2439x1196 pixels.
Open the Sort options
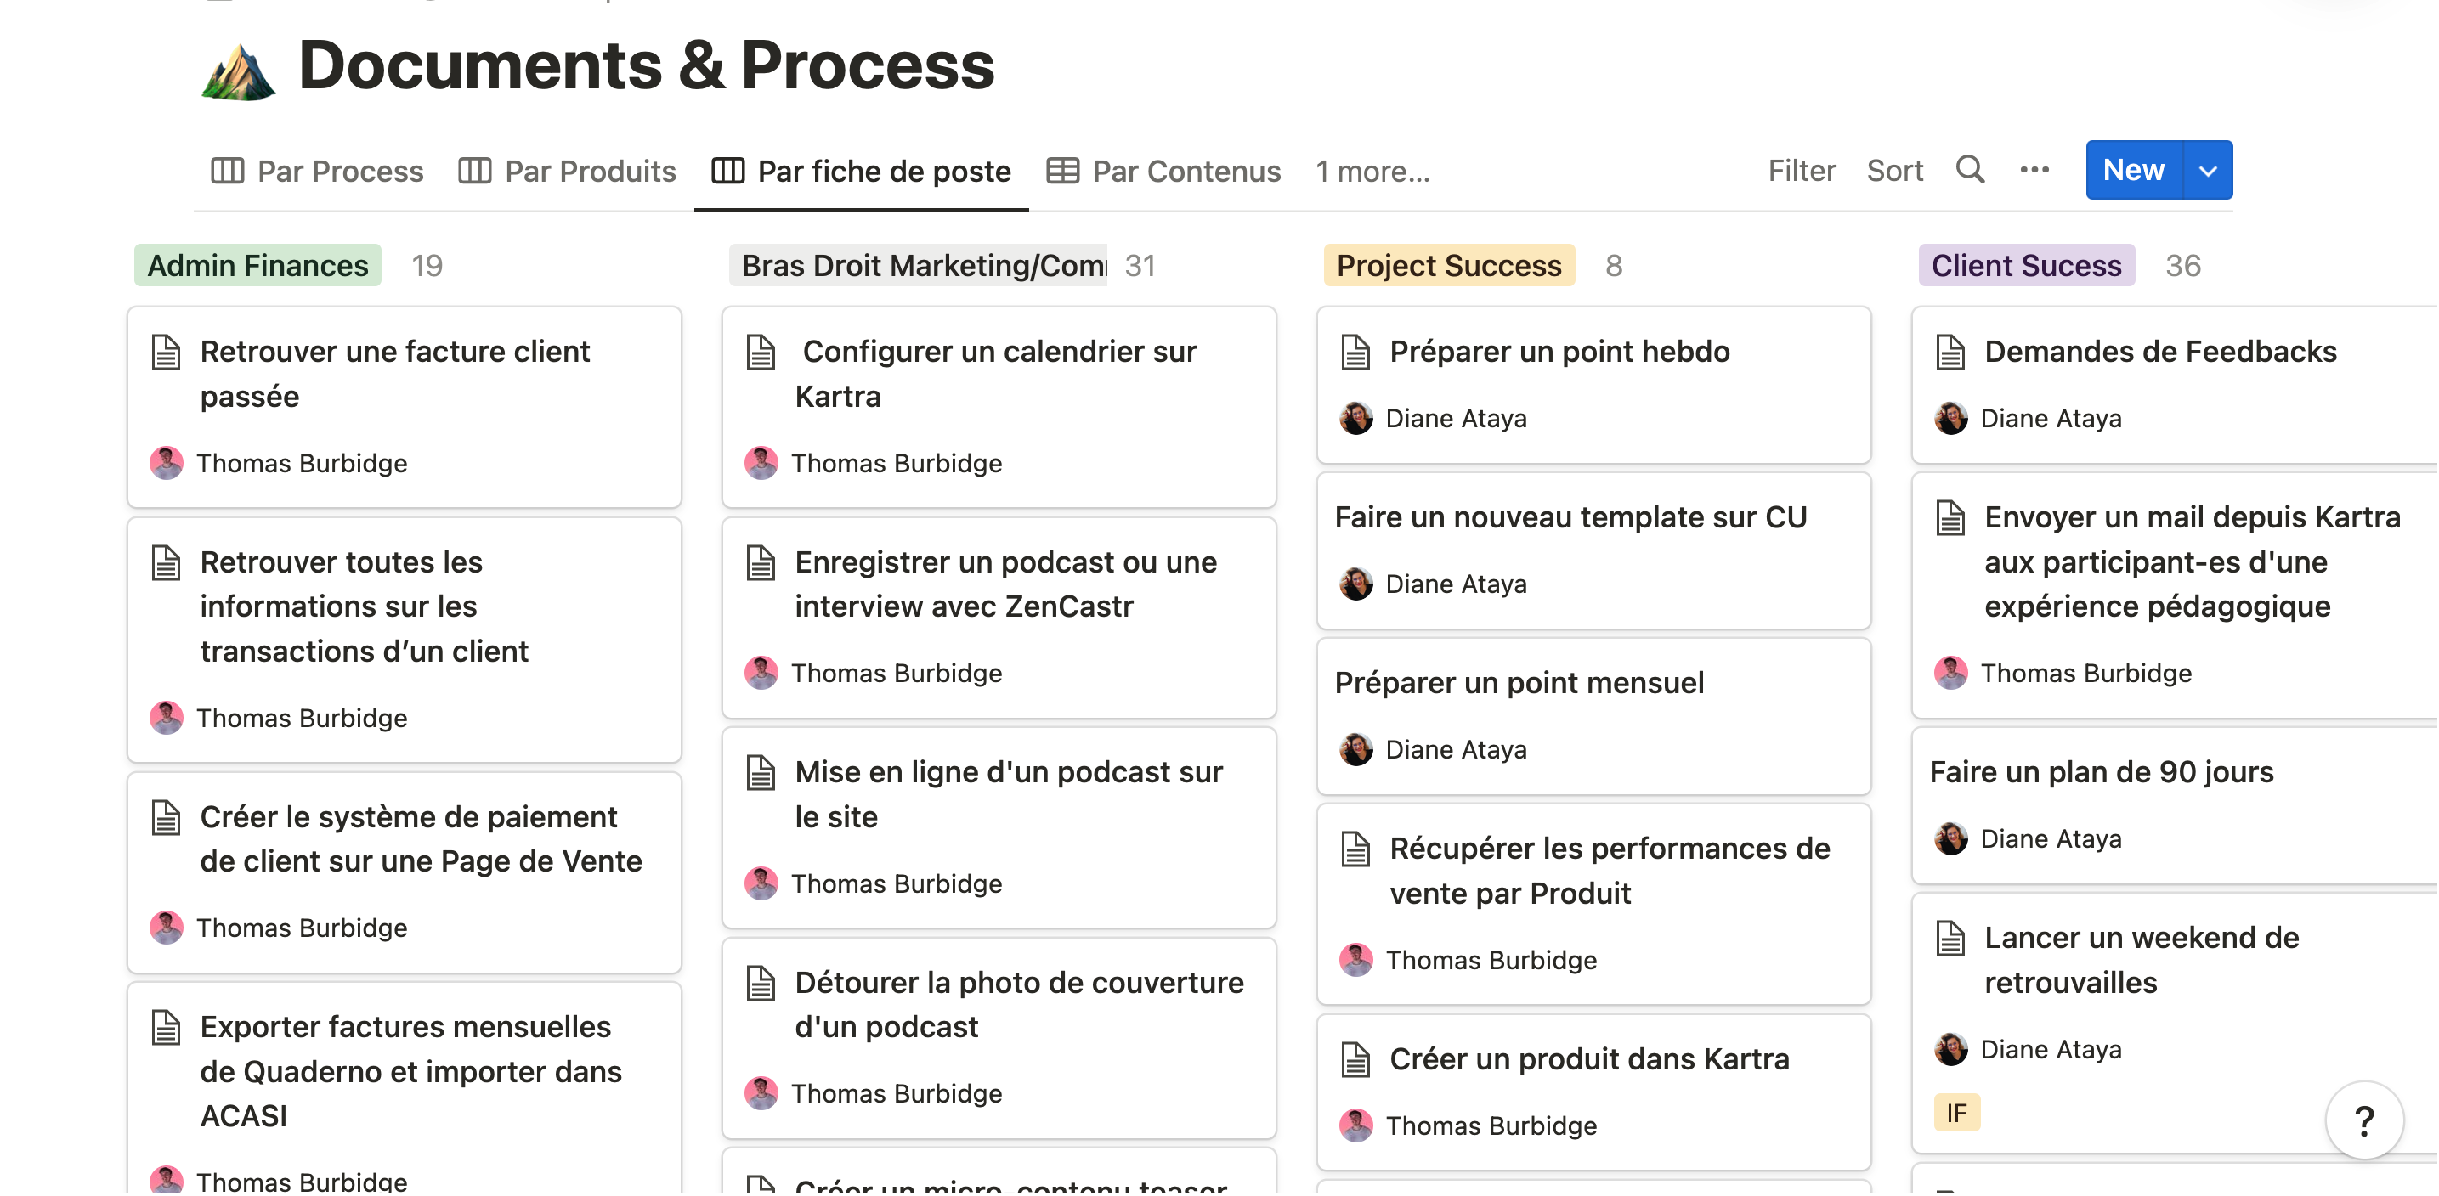(x=1893, y=171)
